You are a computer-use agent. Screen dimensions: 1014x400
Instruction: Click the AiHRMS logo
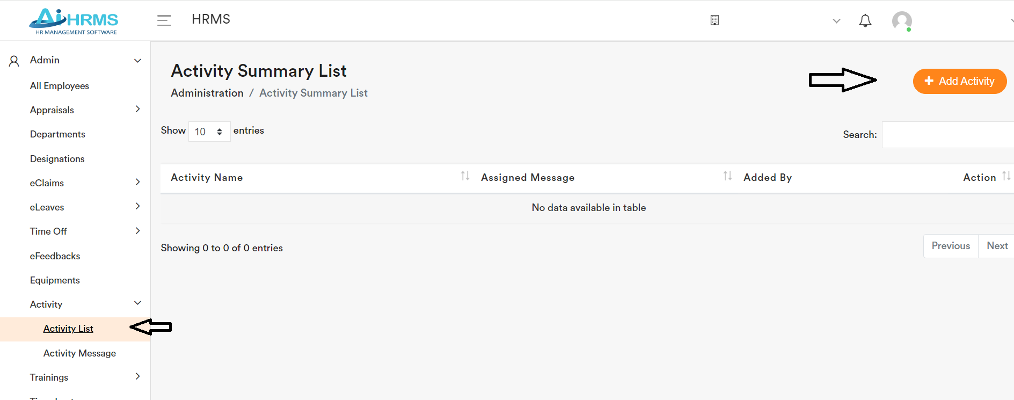(x=72, y=20)
